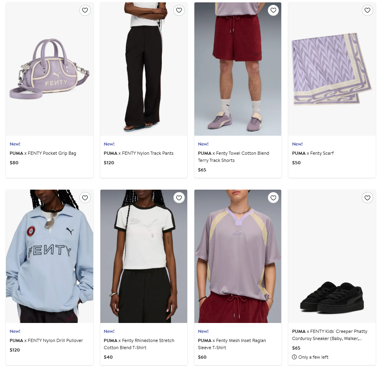Toggle wishlist heart on Kids' Creeper Sneaker
The height and width of the screenshot is (369, 382).
[367, 198]
